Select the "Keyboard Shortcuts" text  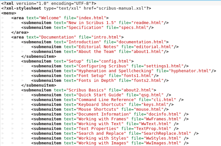[101, 105]
